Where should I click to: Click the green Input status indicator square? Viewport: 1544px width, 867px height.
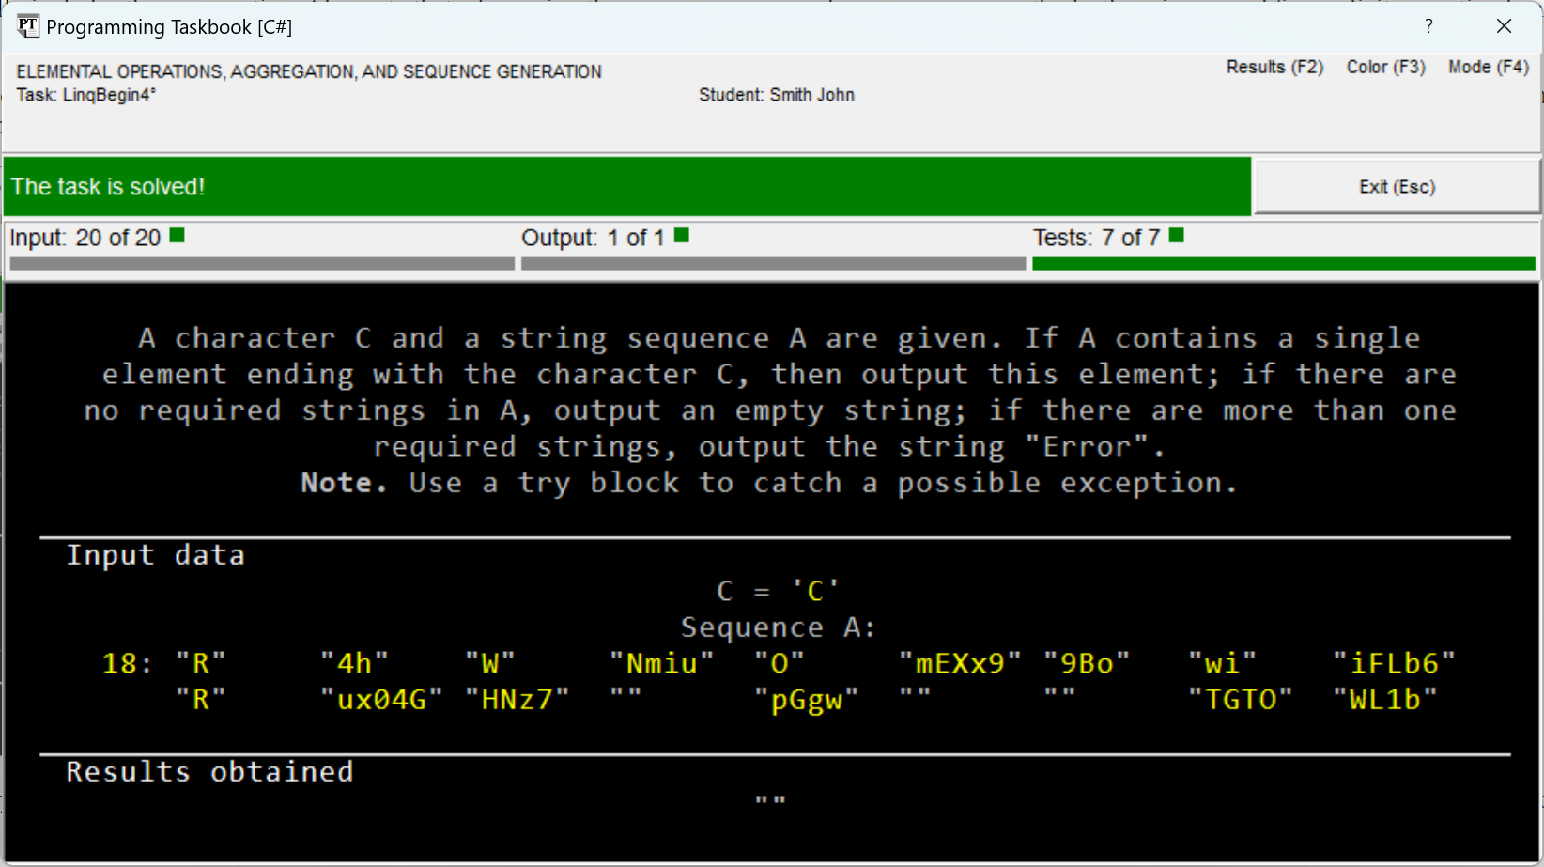coord(177,236)
